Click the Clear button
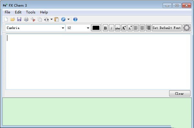194x128 pixels. point(180,93)
